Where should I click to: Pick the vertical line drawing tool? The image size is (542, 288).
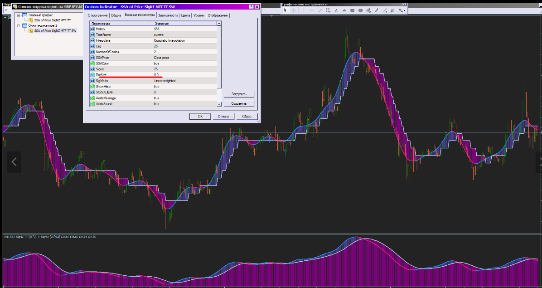pyautogui.click(x=304, y=10)
